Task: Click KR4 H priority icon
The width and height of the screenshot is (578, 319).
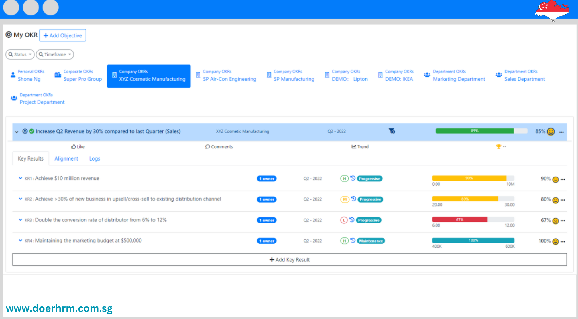Action: click(x=344, y=241)
